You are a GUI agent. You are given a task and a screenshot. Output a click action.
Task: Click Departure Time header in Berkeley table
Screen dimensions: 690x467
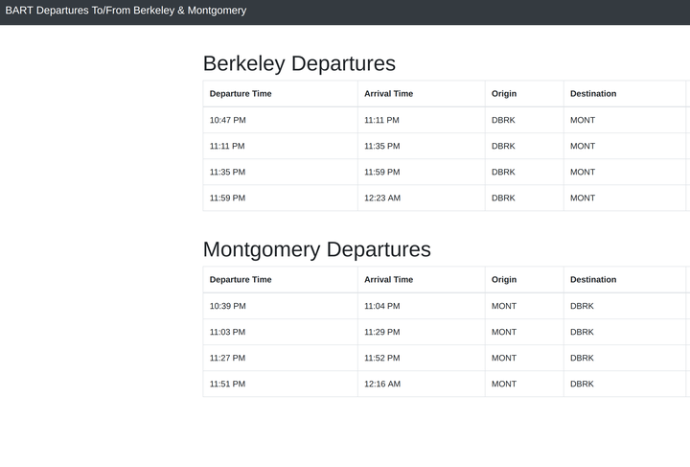(241, 94)
